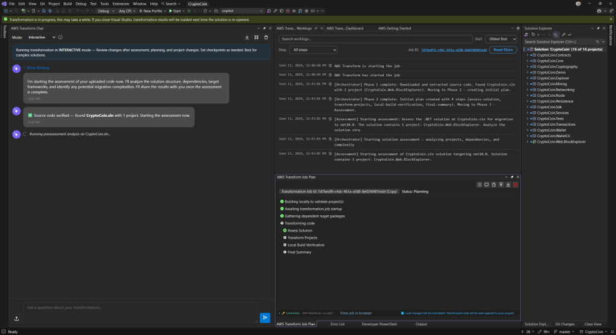Switch to the Git Changes tab

[x=564, y=324]
